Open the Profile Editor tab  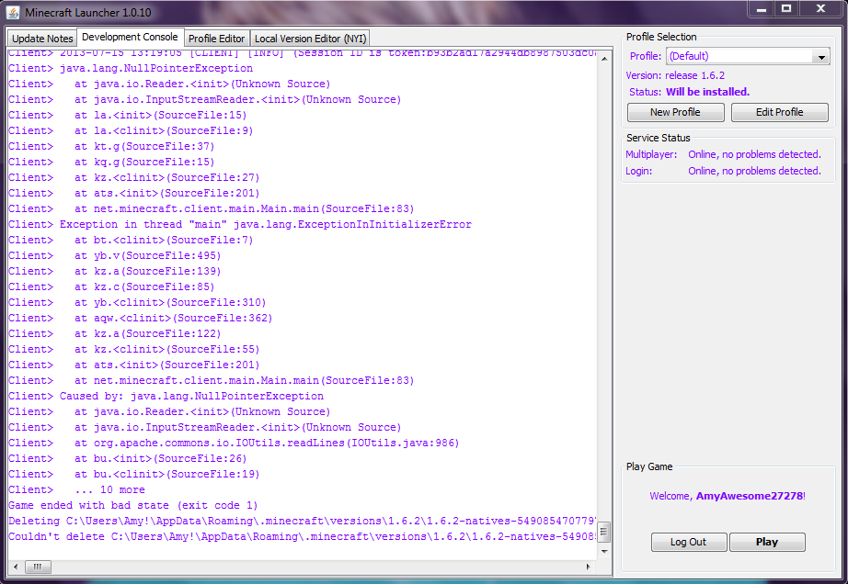click(216, 39)
